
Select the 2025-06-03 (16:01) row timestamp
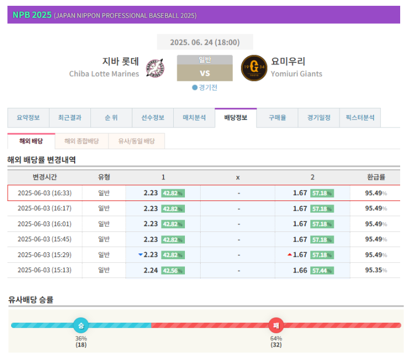(44, 224)
